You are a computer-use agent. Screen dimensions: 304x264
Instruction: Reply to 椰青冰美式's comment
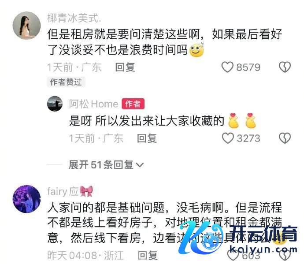click(125, 67)
